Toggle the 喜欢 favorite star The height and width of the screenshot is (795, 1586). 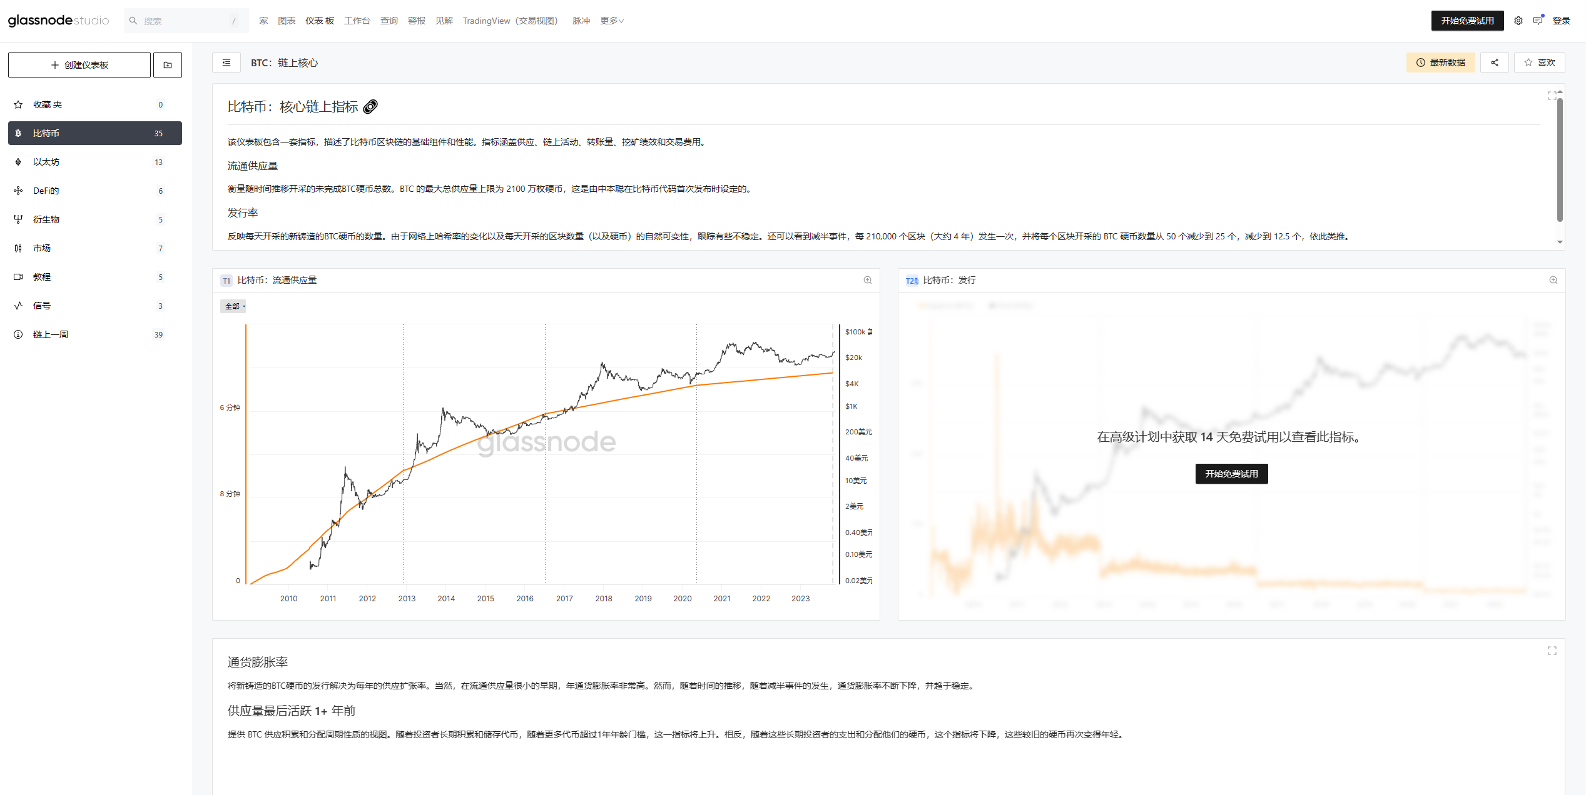pos(1539,62)
